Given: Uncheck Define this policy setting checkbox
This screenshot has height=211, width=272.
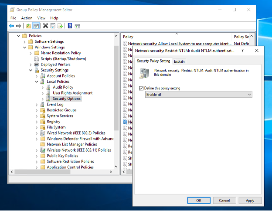Looking at the screenshot, I should coord(141,88).
